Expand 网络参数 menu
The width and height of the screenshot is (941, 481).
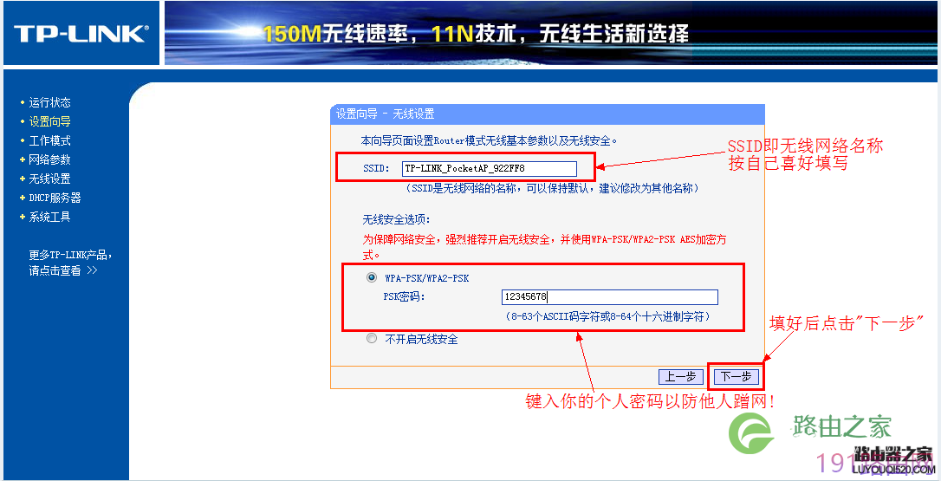tap(49, 159)
